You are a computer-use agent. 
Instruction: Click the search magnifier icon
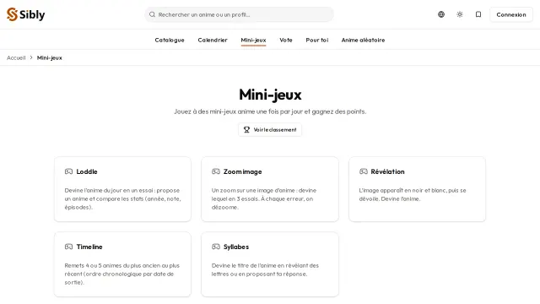click(152, 14)
